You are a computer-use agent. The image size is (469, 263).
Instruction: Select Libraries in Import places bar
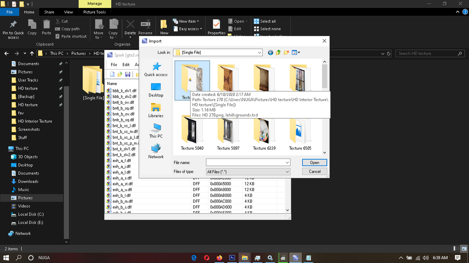point(156,110)
